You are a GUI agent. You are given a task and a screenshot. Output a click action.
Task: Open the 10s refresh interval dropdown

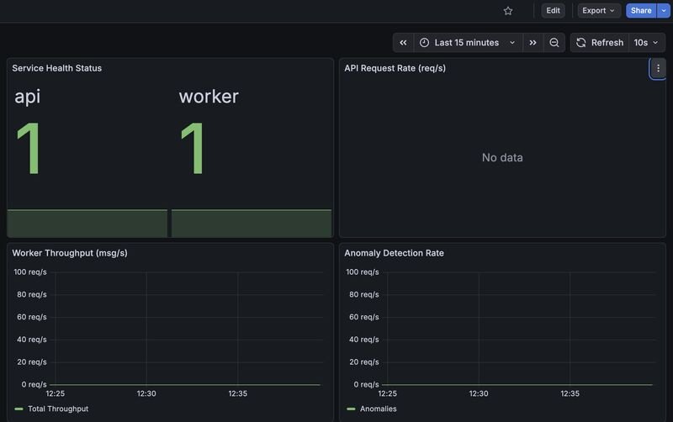coord(647,43)
